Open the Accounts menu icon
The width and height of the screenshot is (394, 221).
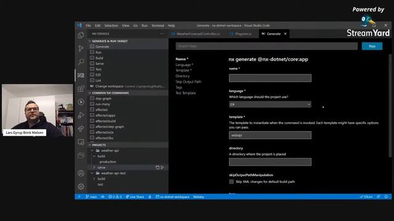click(x=81, y=173)
